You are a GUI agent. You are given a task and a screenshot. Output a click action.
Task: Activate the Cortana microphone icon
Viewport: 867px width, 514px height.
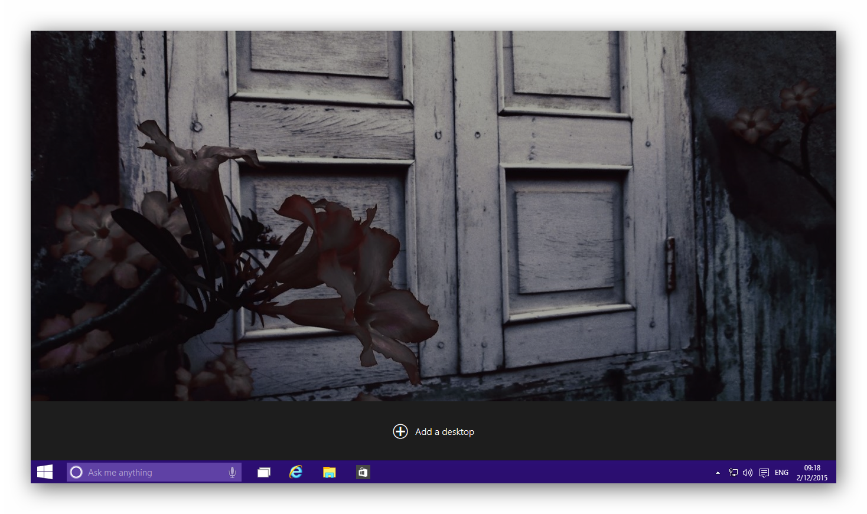[x=232, y=472]
